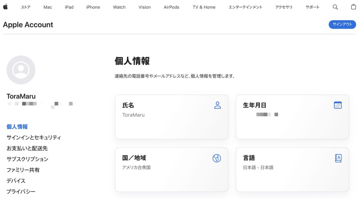This screenshot has width=359, height=199.
Task: Open デバイス in the sidebar
Action: (16, 181)
